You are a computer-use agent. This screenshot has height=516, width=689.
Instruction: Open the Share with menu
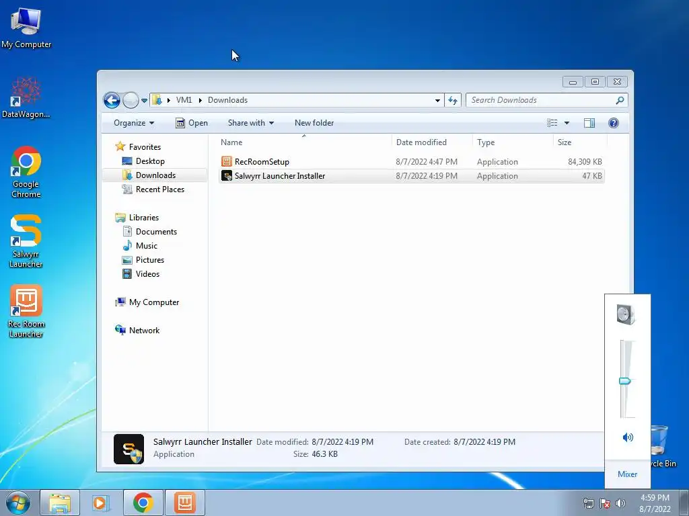click(x=250, y=123)
